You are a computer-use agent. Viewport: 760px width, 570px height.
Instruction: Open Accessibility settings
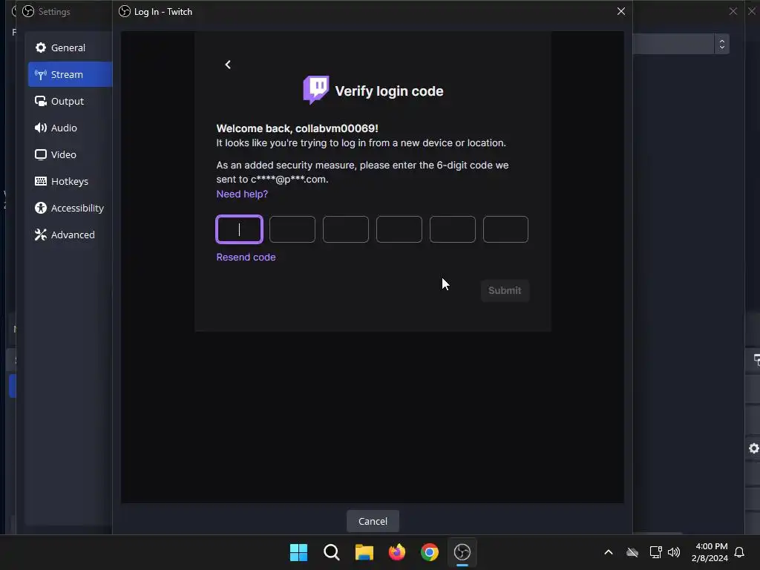tap(70, 208)
